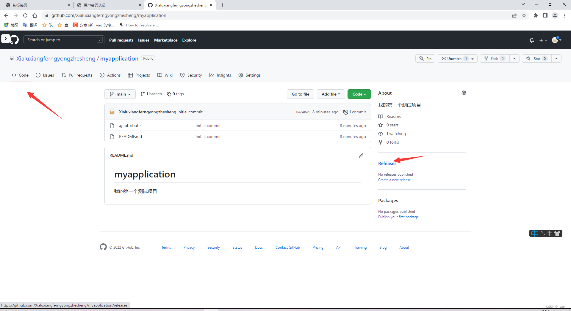
Task: Click the browser address bar URL
Action: (x=109, y=15)
